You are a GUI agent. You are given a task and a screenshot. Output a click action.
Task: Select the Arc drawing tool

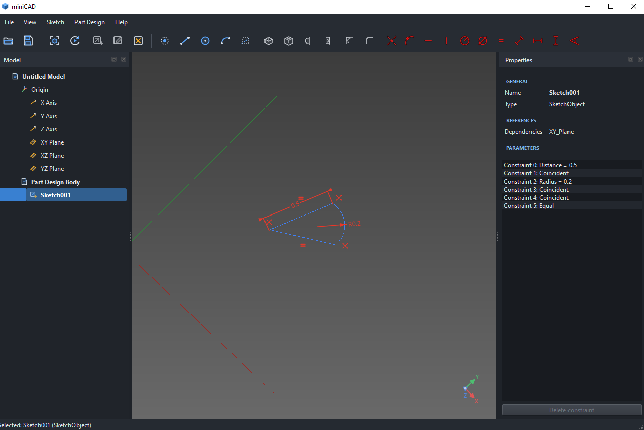pos(225,41)
